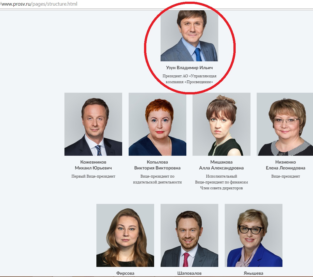Click the name Низиенко Елена Леонидовна

286,165
